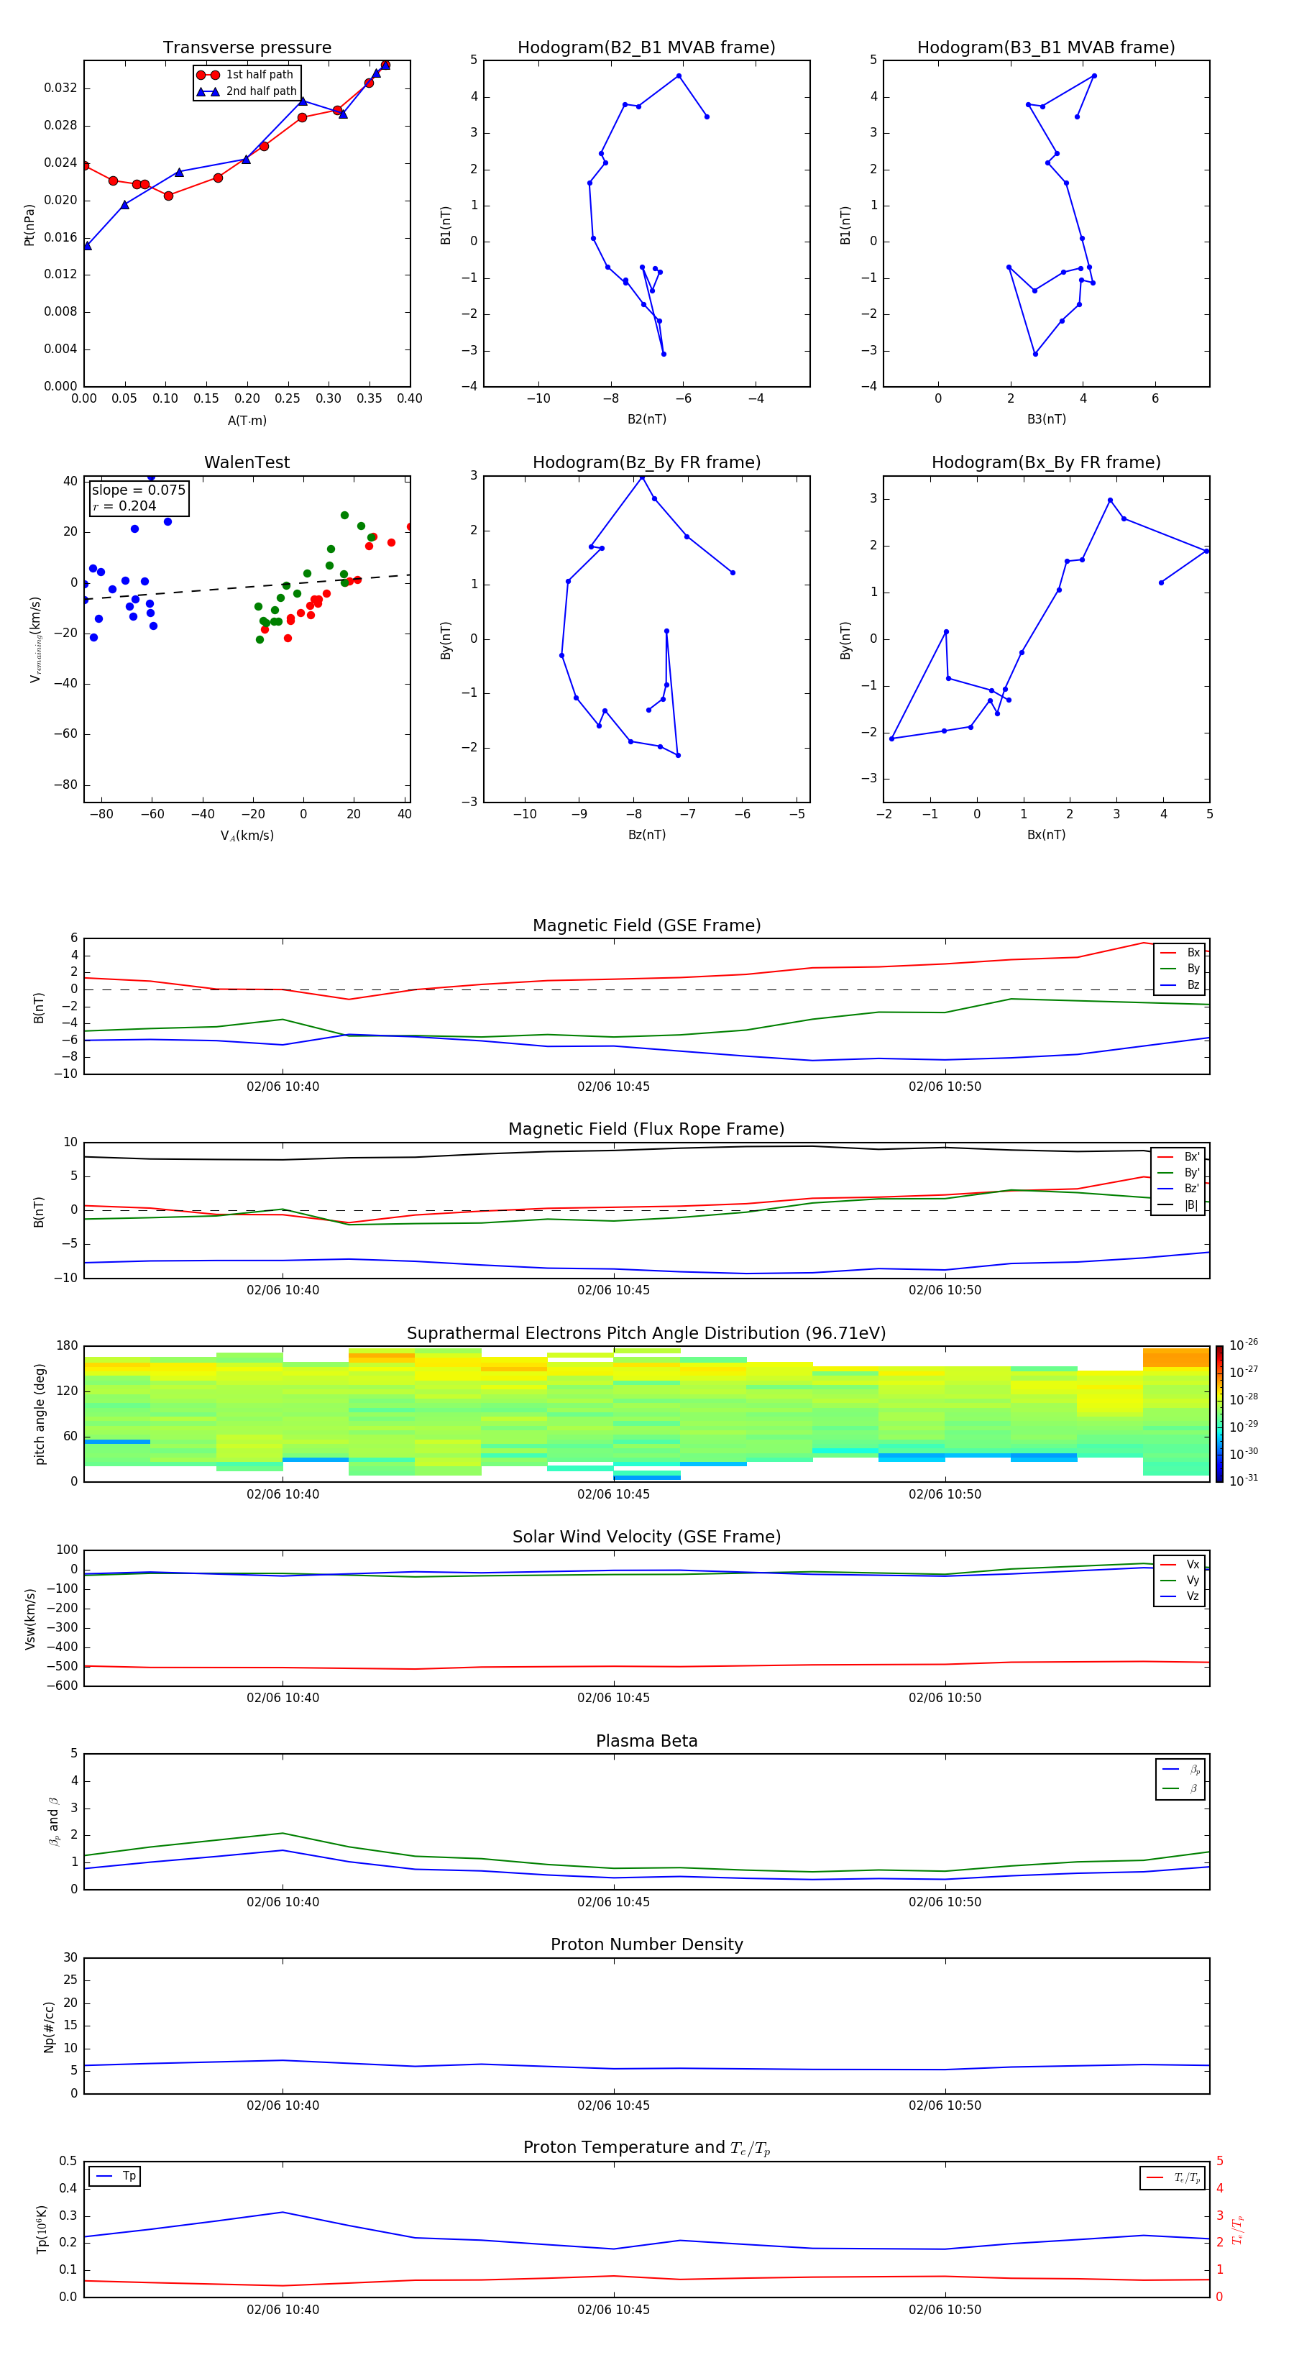This screenshot has width=1294, height=2373.
Task: Click the 'Transverse pressure' plot title
Action: [x=247, y=47]
